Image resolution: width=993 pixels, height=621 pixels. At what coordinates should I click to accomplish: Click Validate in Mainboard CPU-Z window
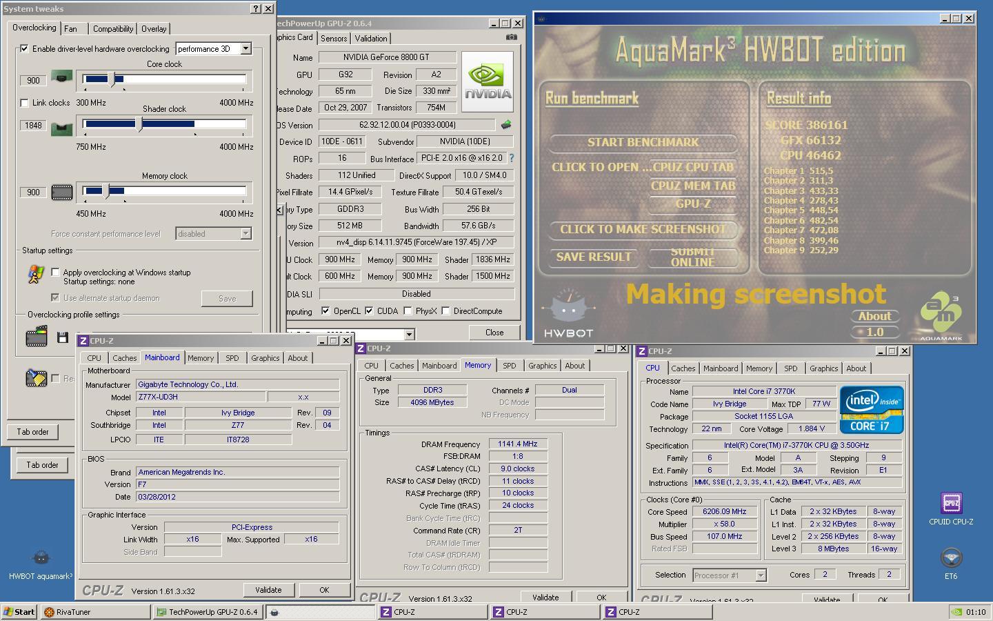tap(268, 590)
